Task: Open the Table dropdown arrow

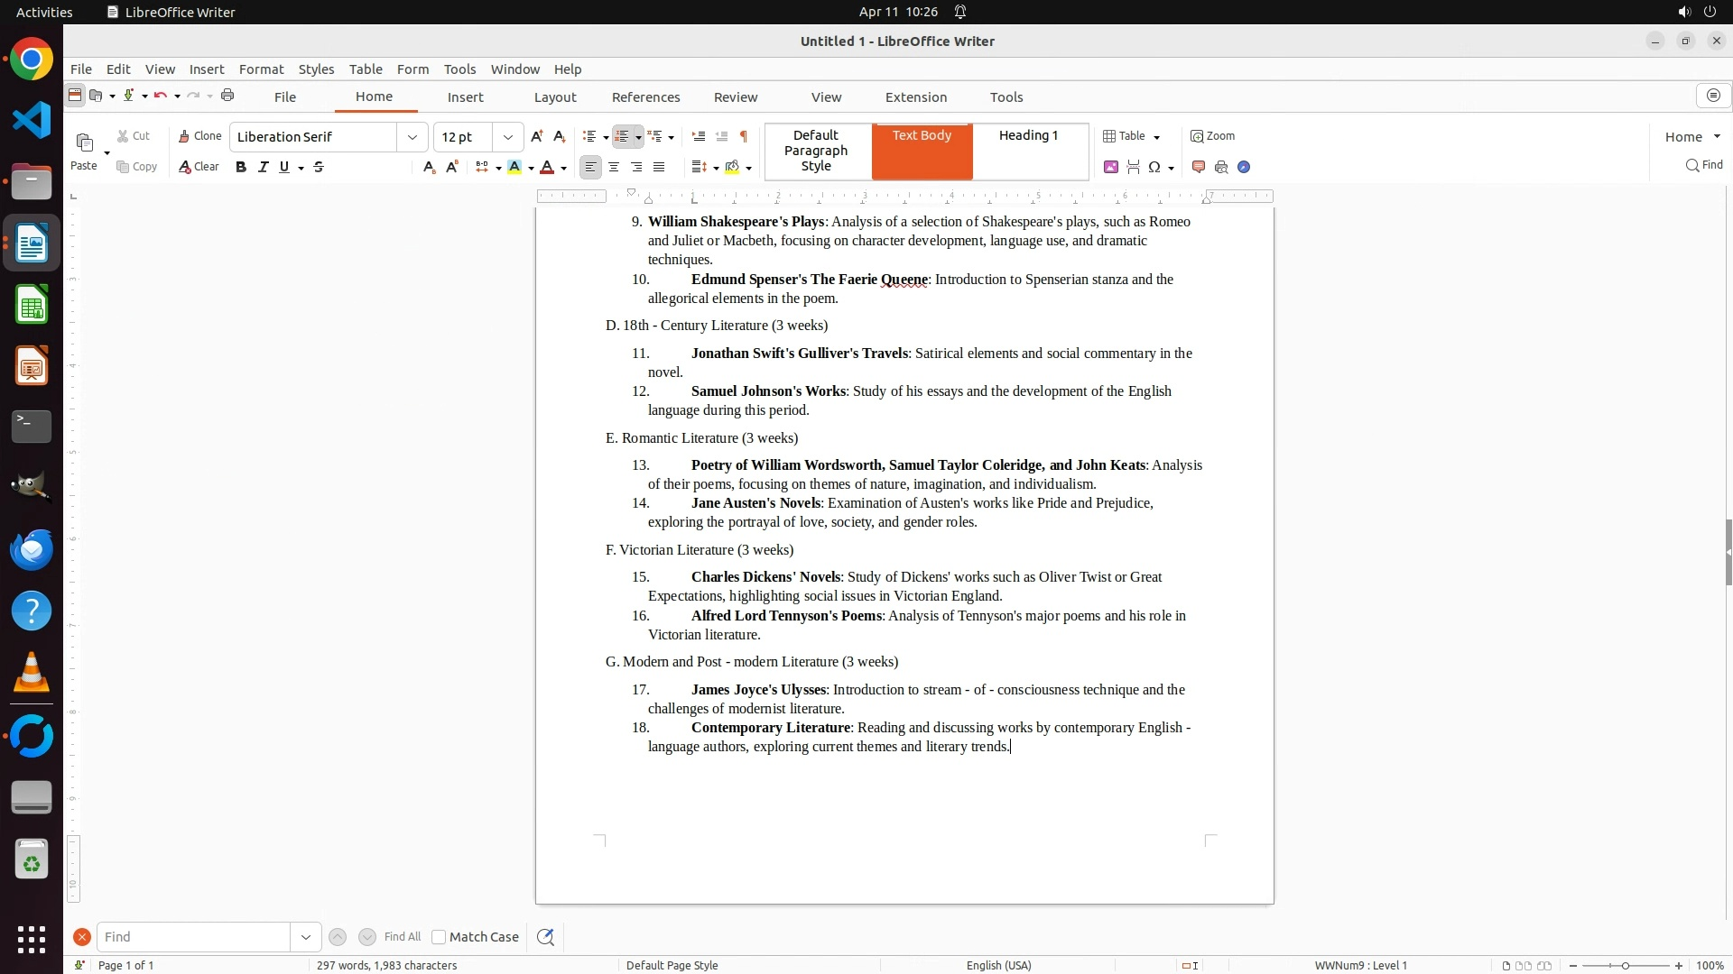Action: [x=1157, y=137]
